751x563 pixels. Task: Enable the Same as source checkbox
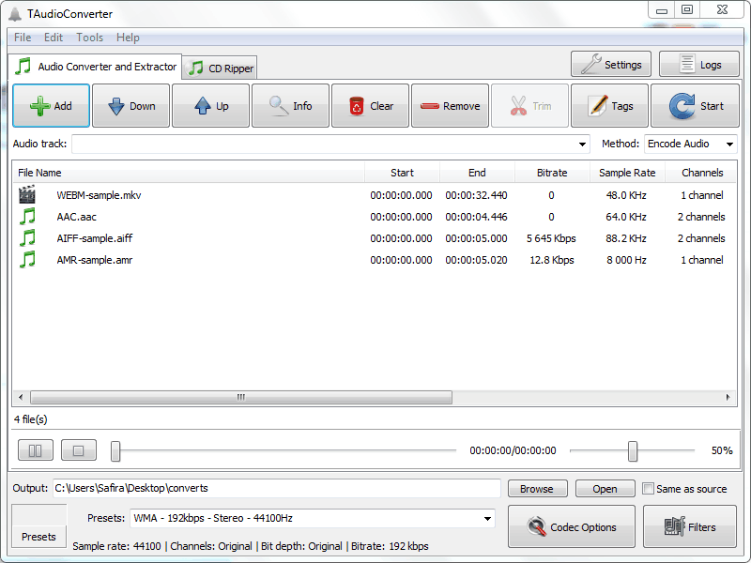click(648, 488)
